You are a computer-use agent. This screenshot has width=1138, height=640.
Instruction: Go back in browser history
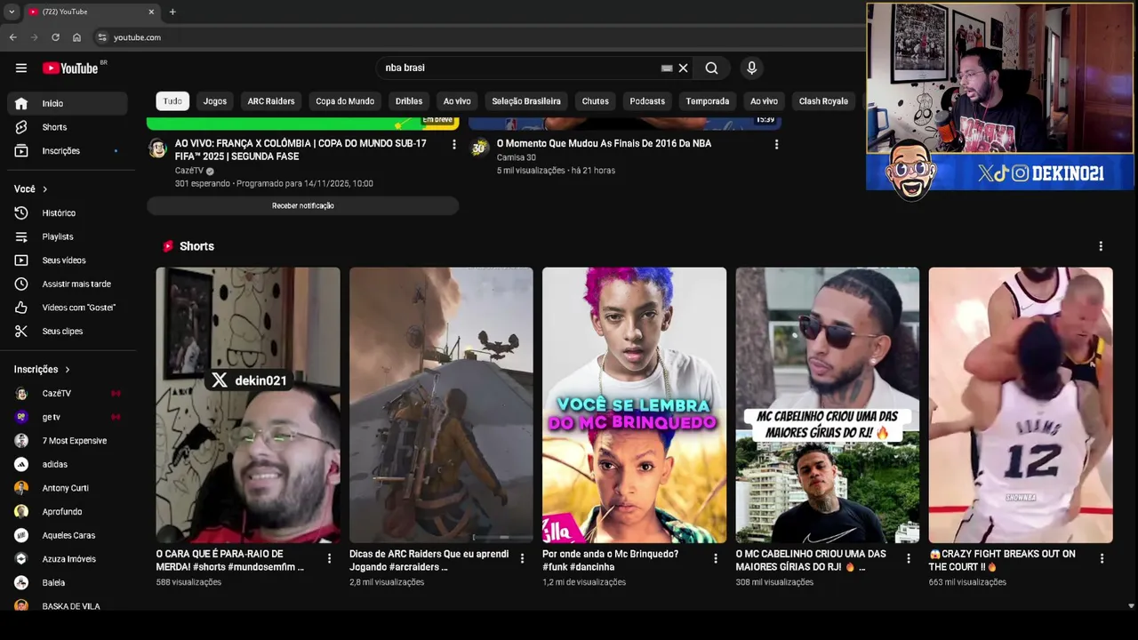(12, 37)
